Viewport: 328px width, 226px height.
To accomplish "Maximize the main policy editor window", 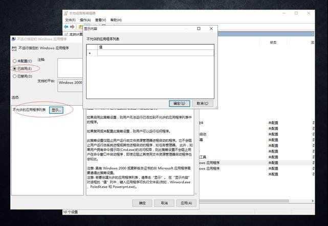I will [x=296, y=13].
